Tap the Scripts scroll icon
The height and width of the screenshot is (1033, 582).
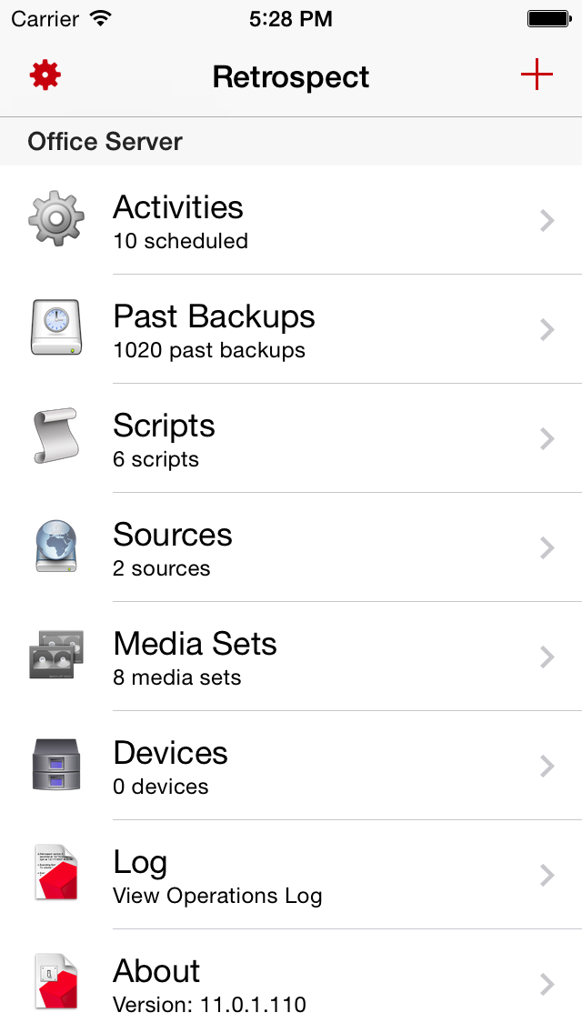56,436
